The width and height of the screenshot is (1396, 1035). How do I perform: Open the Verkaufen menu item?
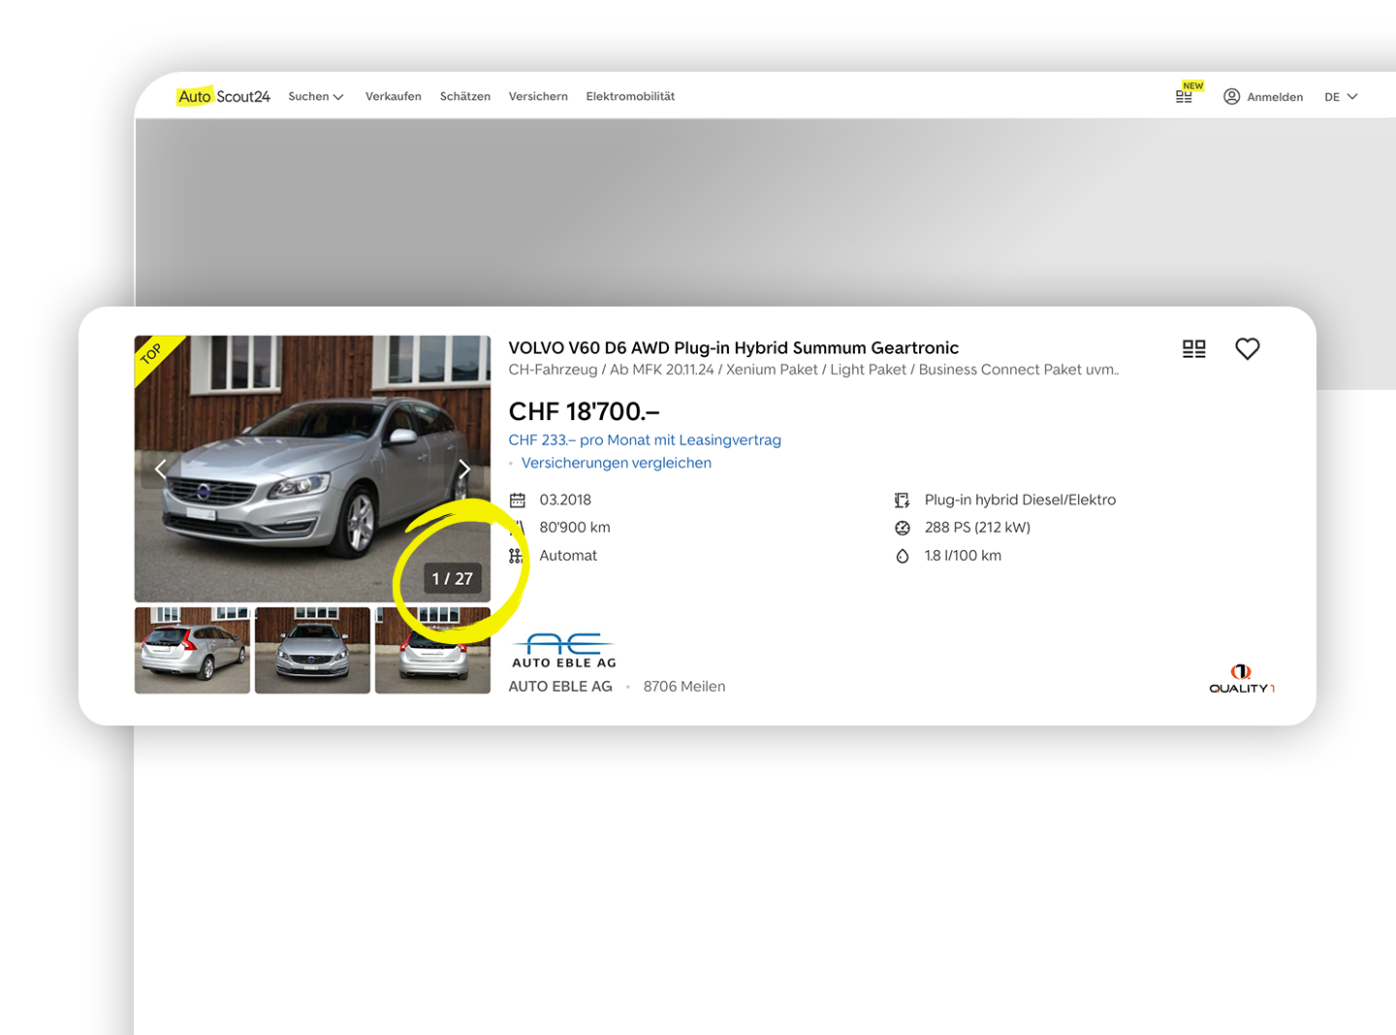(393, 96)
